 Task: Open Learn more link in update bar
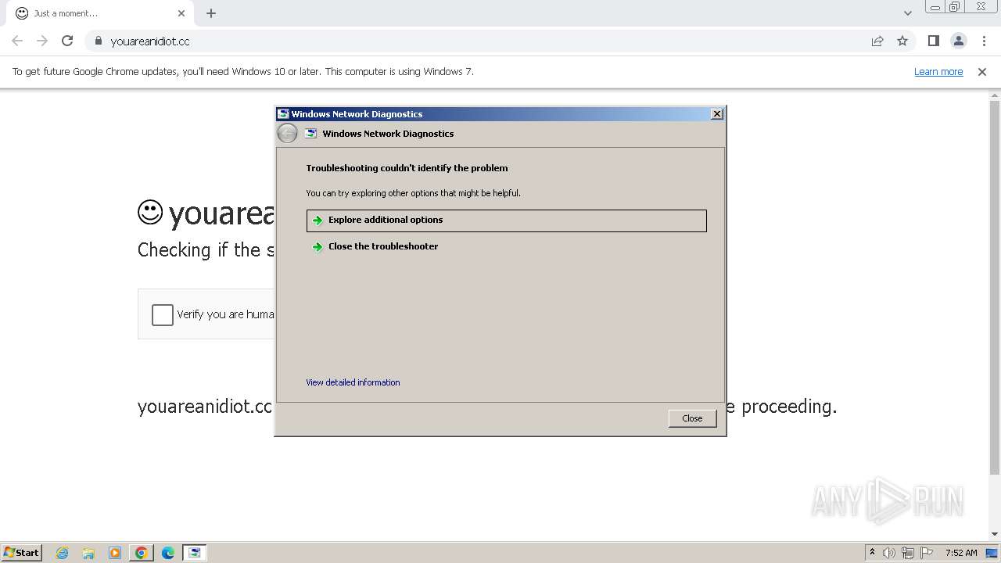pos(938,71)
